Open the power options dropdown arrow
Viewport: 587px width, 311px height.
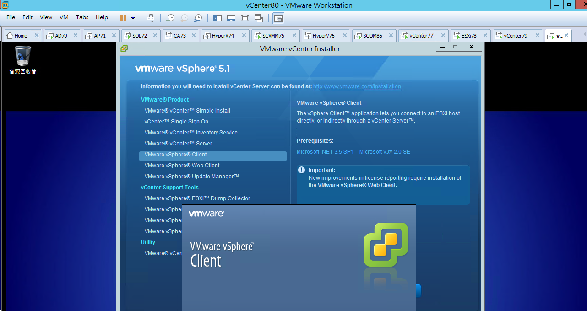(133, 18)
